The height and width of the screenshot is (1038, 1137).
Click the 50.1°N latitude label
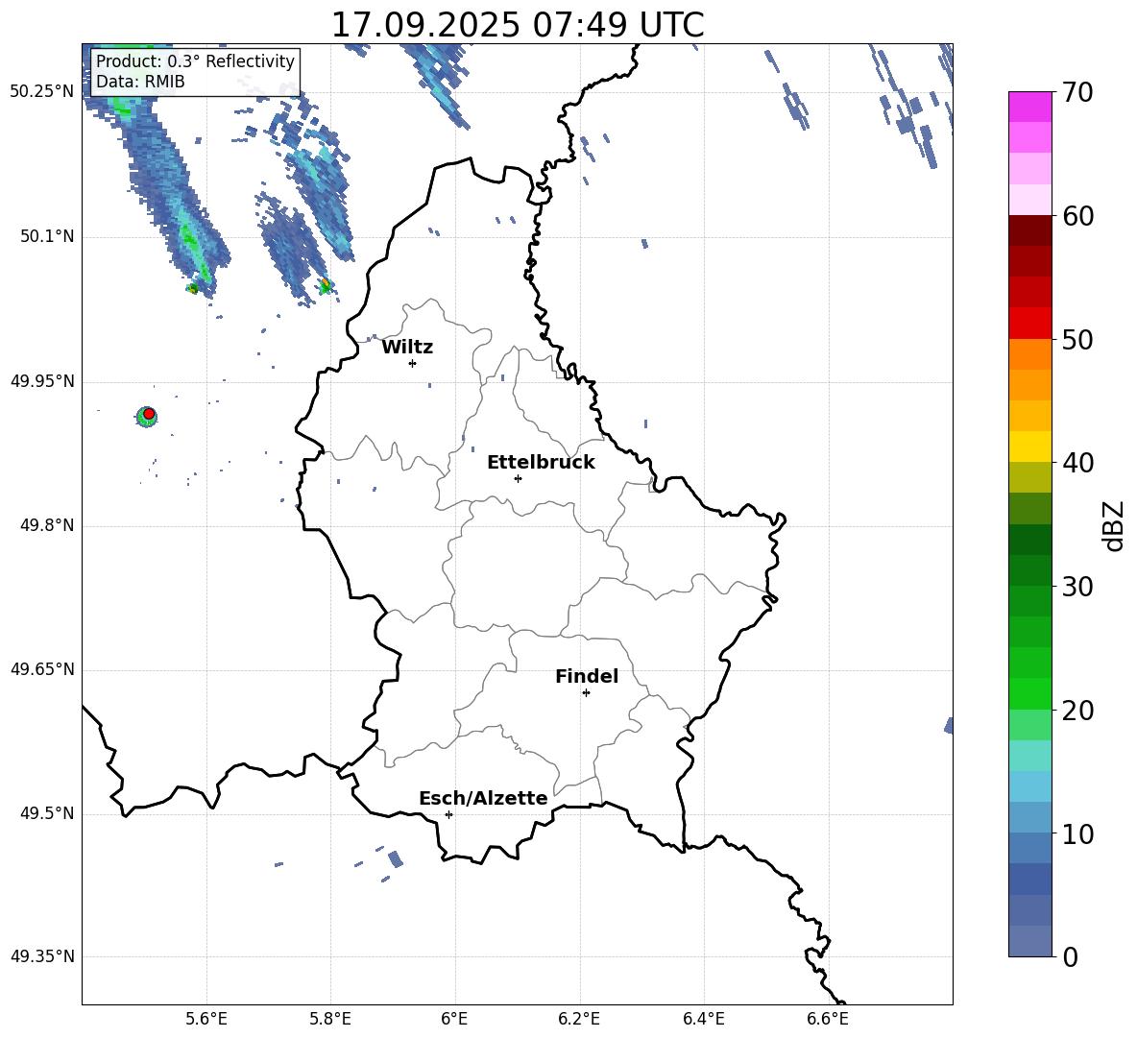point(47,237)
